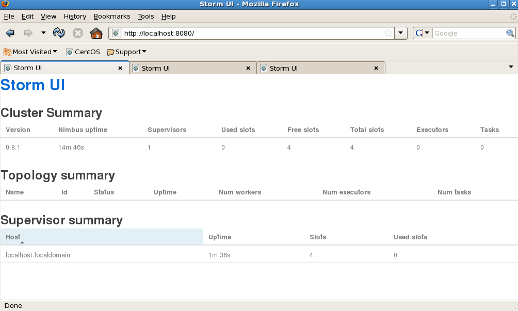Open the CentOS bookmark
Screen dimensions: 518x311
pos(83,52)
